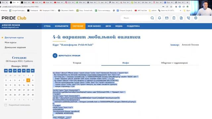This screenshot has width=212, height=119.
Task: Open the settings gear icon
Action: click(196, 18)
